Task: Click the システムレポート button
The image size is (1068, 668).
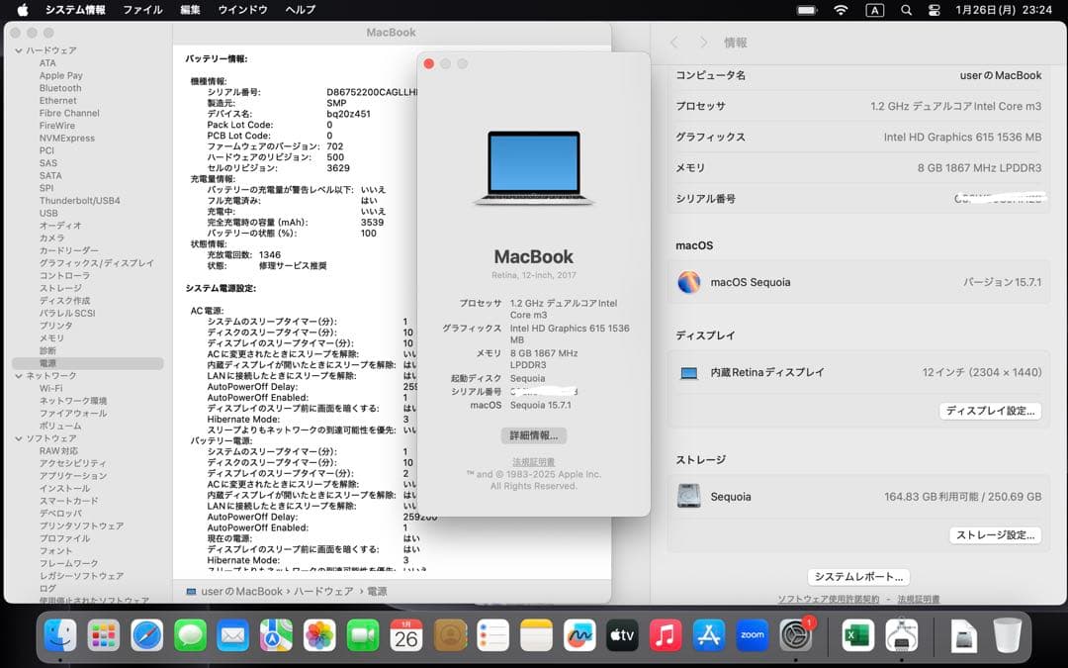Action: [x=856, y=577]
